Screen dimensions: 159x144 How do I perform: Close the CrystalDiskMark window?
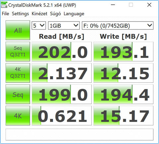tap(149, 5)
